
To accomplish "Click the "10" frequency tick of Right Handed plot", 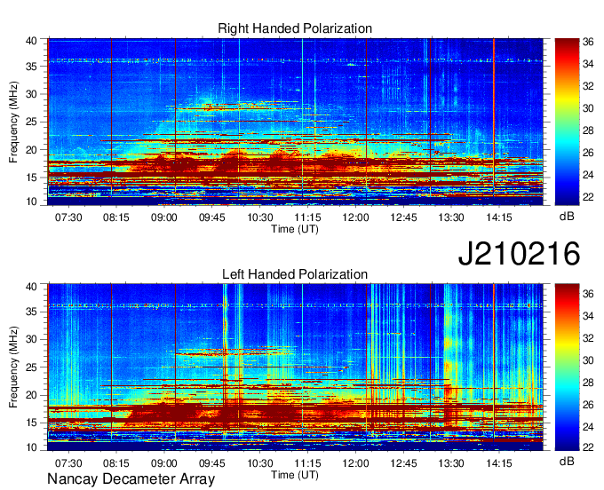I will tap(32, 202).
